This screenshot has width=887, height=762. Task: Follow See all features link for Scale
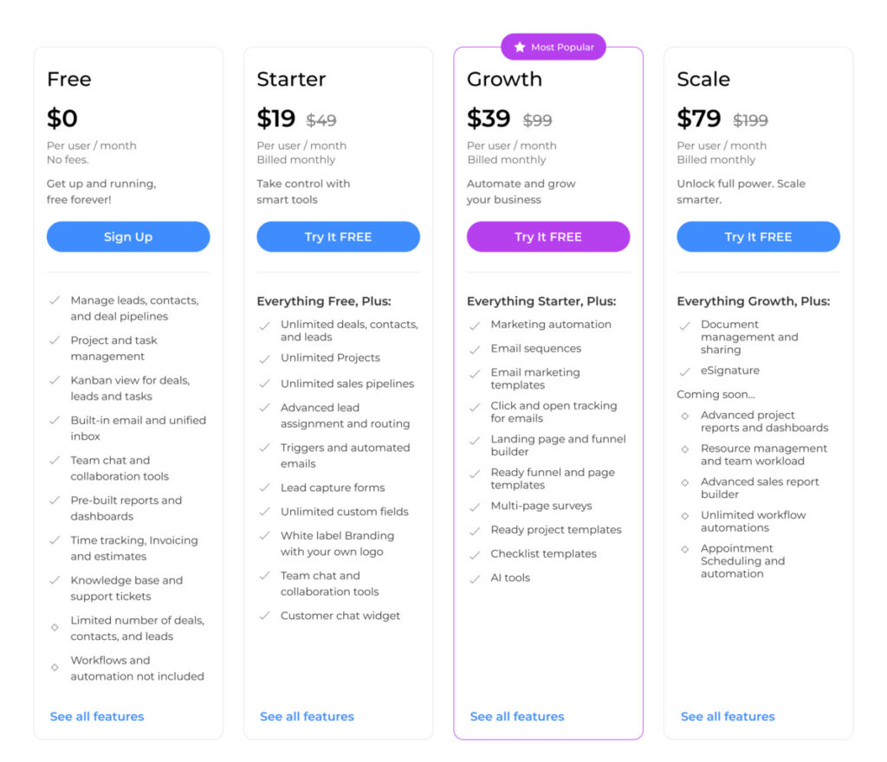click(x=728, y=717)
